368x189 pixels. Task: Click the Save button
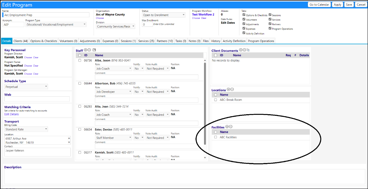click(x=349, y=5)
